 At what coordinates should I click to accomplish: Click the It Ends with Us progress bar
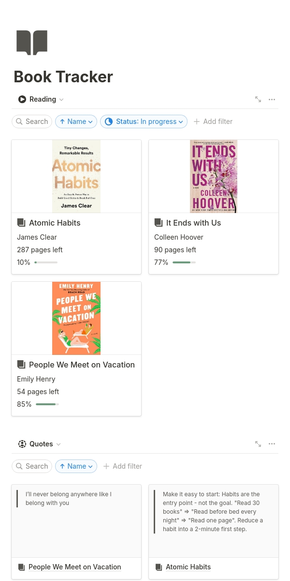pos(184,262)
